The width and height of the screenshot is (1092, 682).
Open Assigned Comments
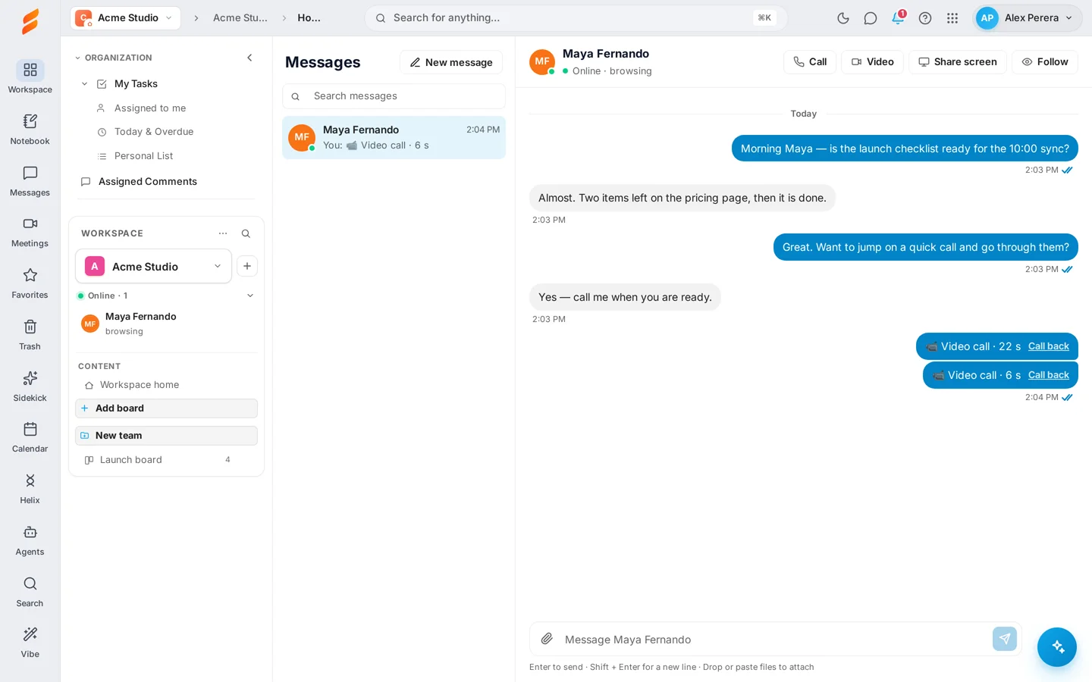(x=148, y=182)
